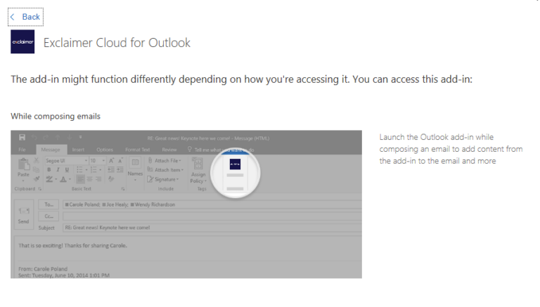Click the Exclaimer logo tile
The image size is (540, 307).
click(22, 41)
